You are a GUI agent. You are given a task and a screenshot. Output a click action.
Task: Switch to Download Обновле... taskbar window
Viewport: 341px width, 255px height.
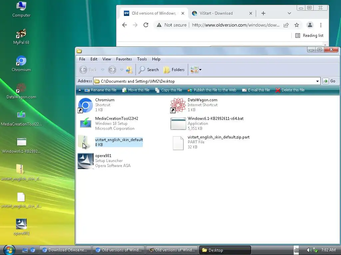[x=65, y=250]
